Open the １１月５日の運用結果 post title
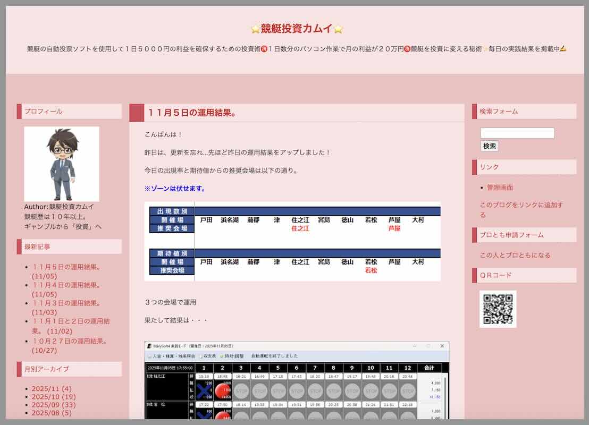The image size is (589, 425). (x=192, y=113)
